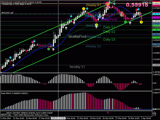Click the 0.52060 price scale value
The width and height of the screenshot is (160, 120).
coord(156,53)
